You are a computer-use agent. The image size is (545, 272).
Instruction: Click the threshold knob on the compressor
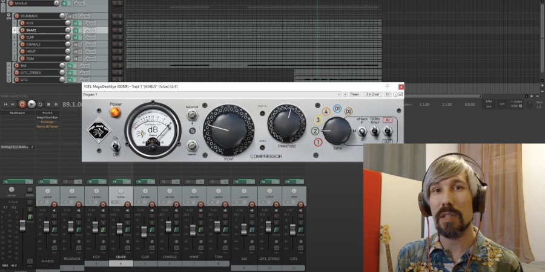click(x=287, y=123)
